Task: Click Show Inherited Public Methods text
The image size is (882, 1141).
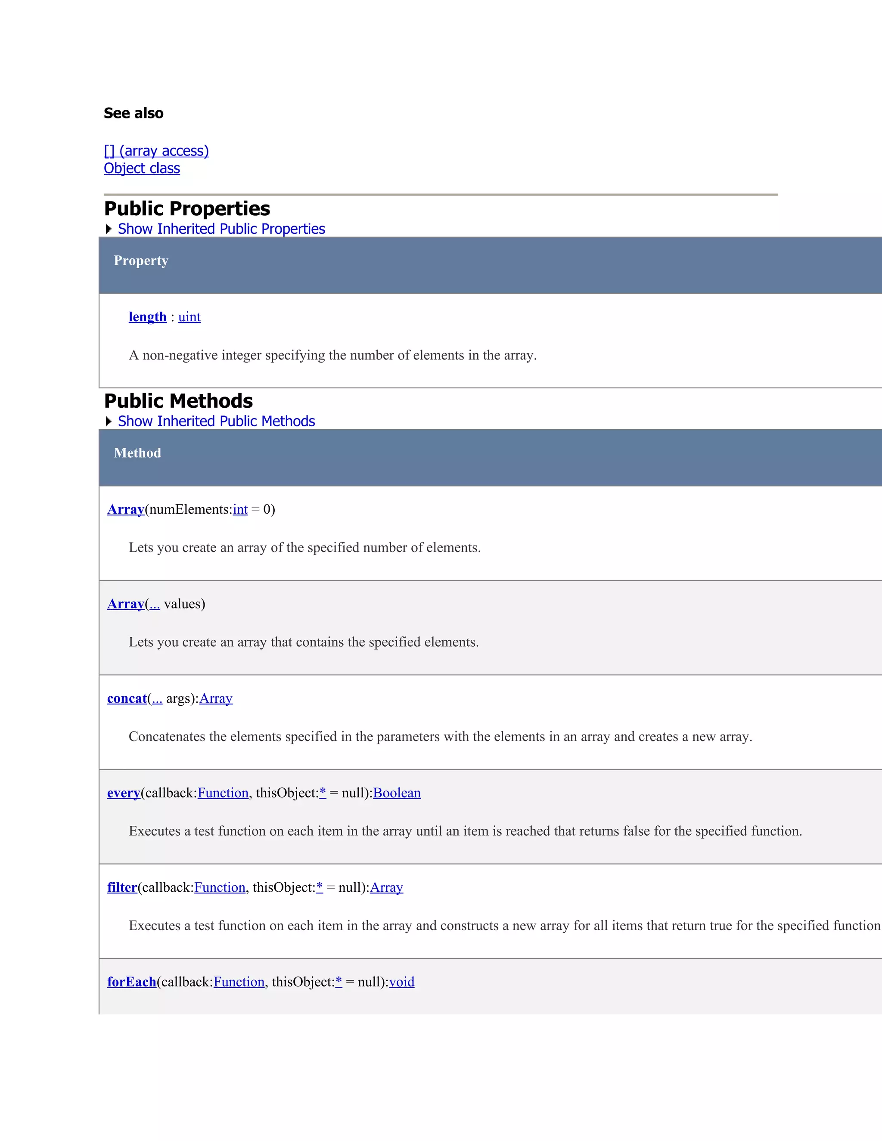Action: (x=216, y=421)
